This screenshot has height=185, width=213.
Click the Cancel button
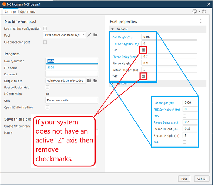coord(202,179)
